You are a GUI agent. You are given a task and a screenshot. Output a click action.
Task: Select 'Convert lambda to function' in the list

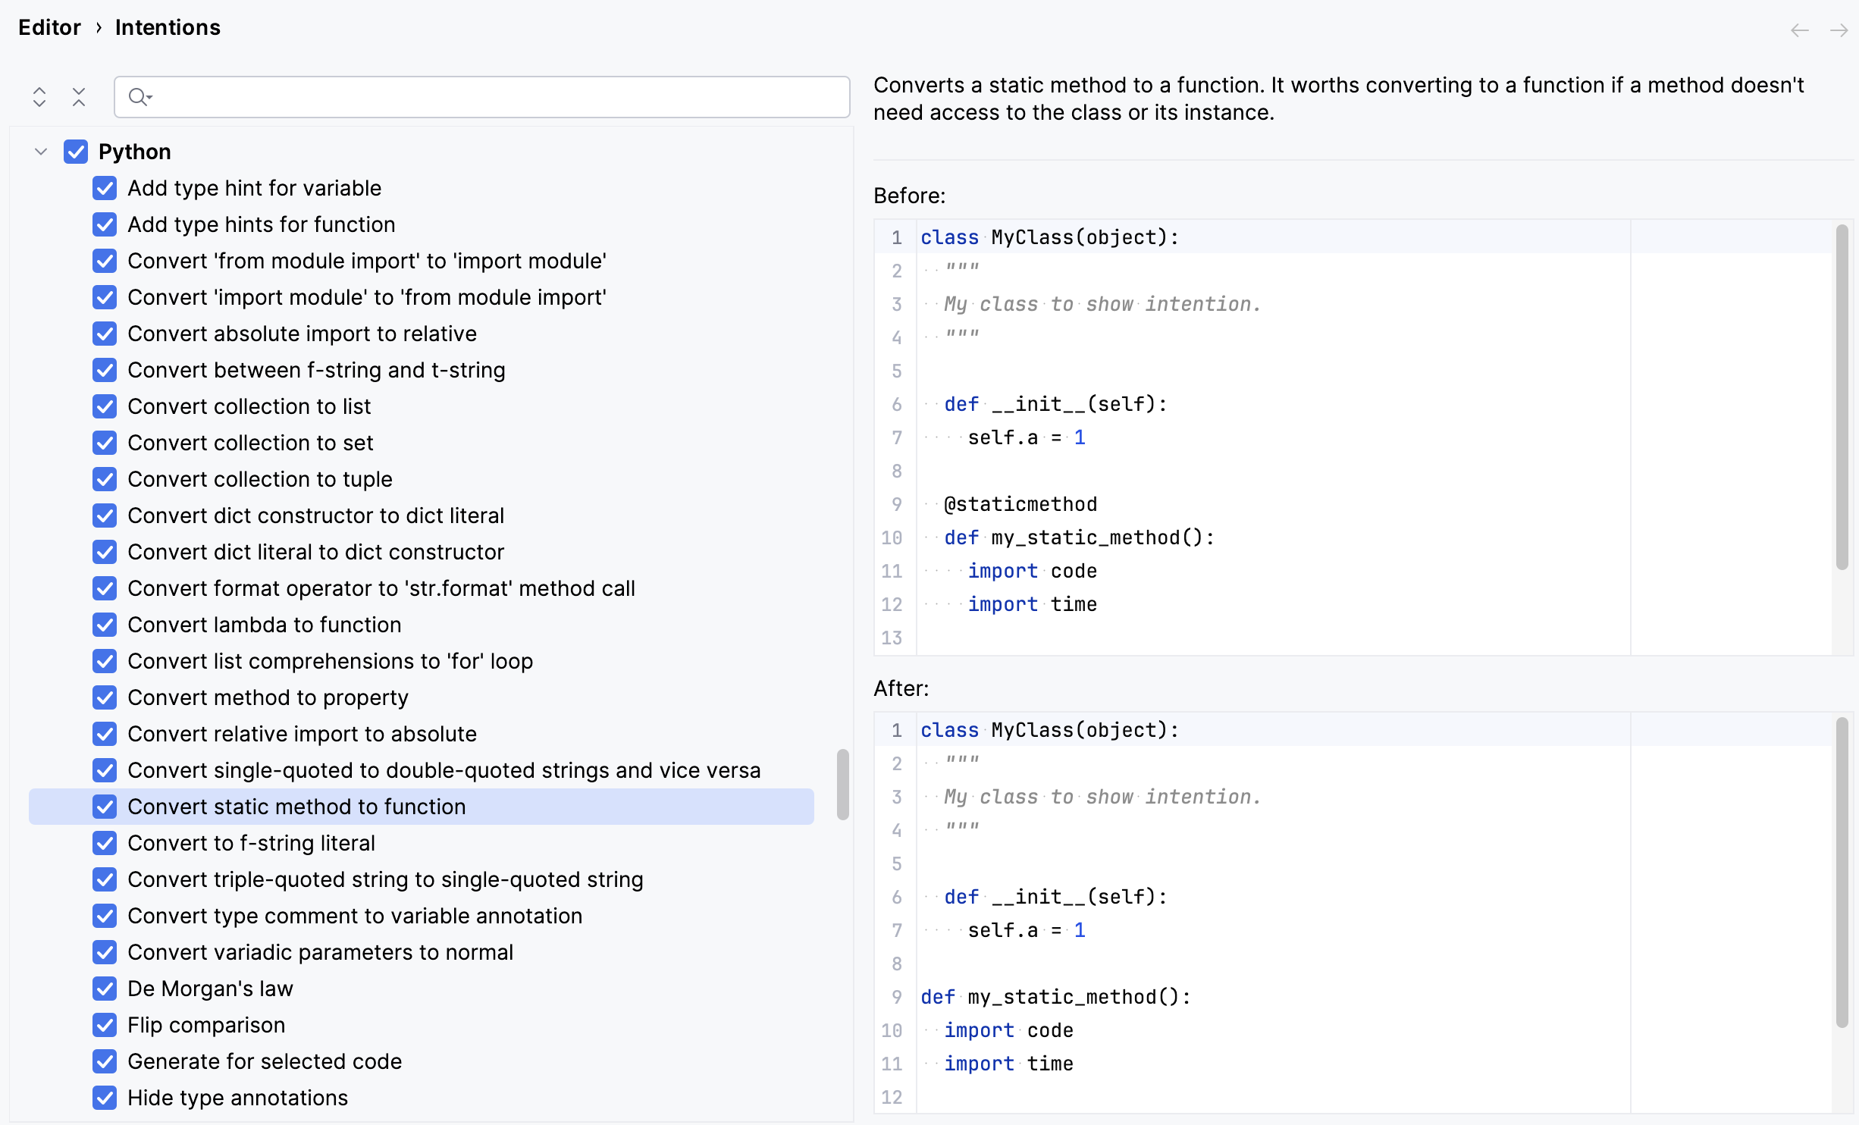pos(265,625)
